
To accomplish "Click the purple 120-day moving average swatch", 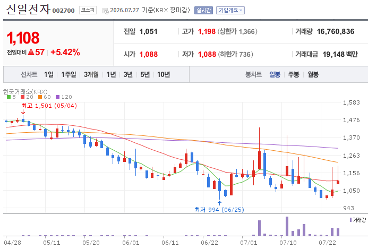I will (x=57, y=97).
